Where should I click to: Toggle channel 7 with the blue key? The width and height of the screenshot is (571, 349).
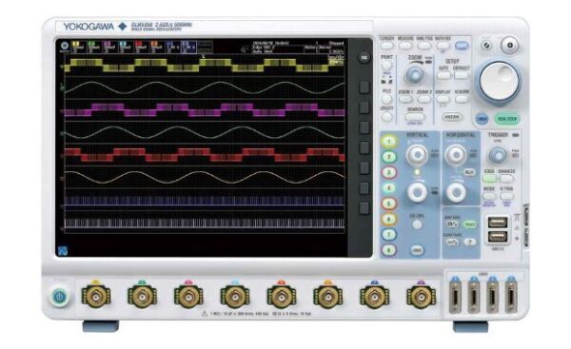pyautogui.click(x=389, y=234)
